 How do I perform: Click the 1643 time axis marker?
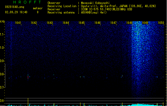(50, 23)
